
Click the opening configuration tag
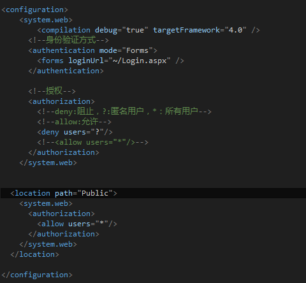click(x=34, y=10)
